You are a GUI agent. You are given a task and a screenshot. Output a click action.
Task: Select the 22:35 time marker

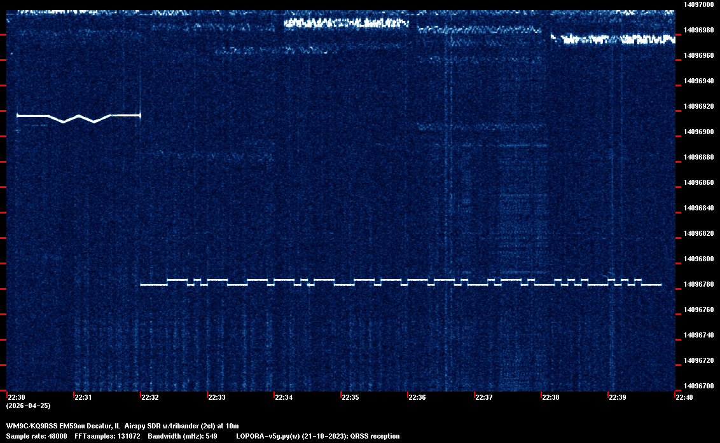[350, 397]
